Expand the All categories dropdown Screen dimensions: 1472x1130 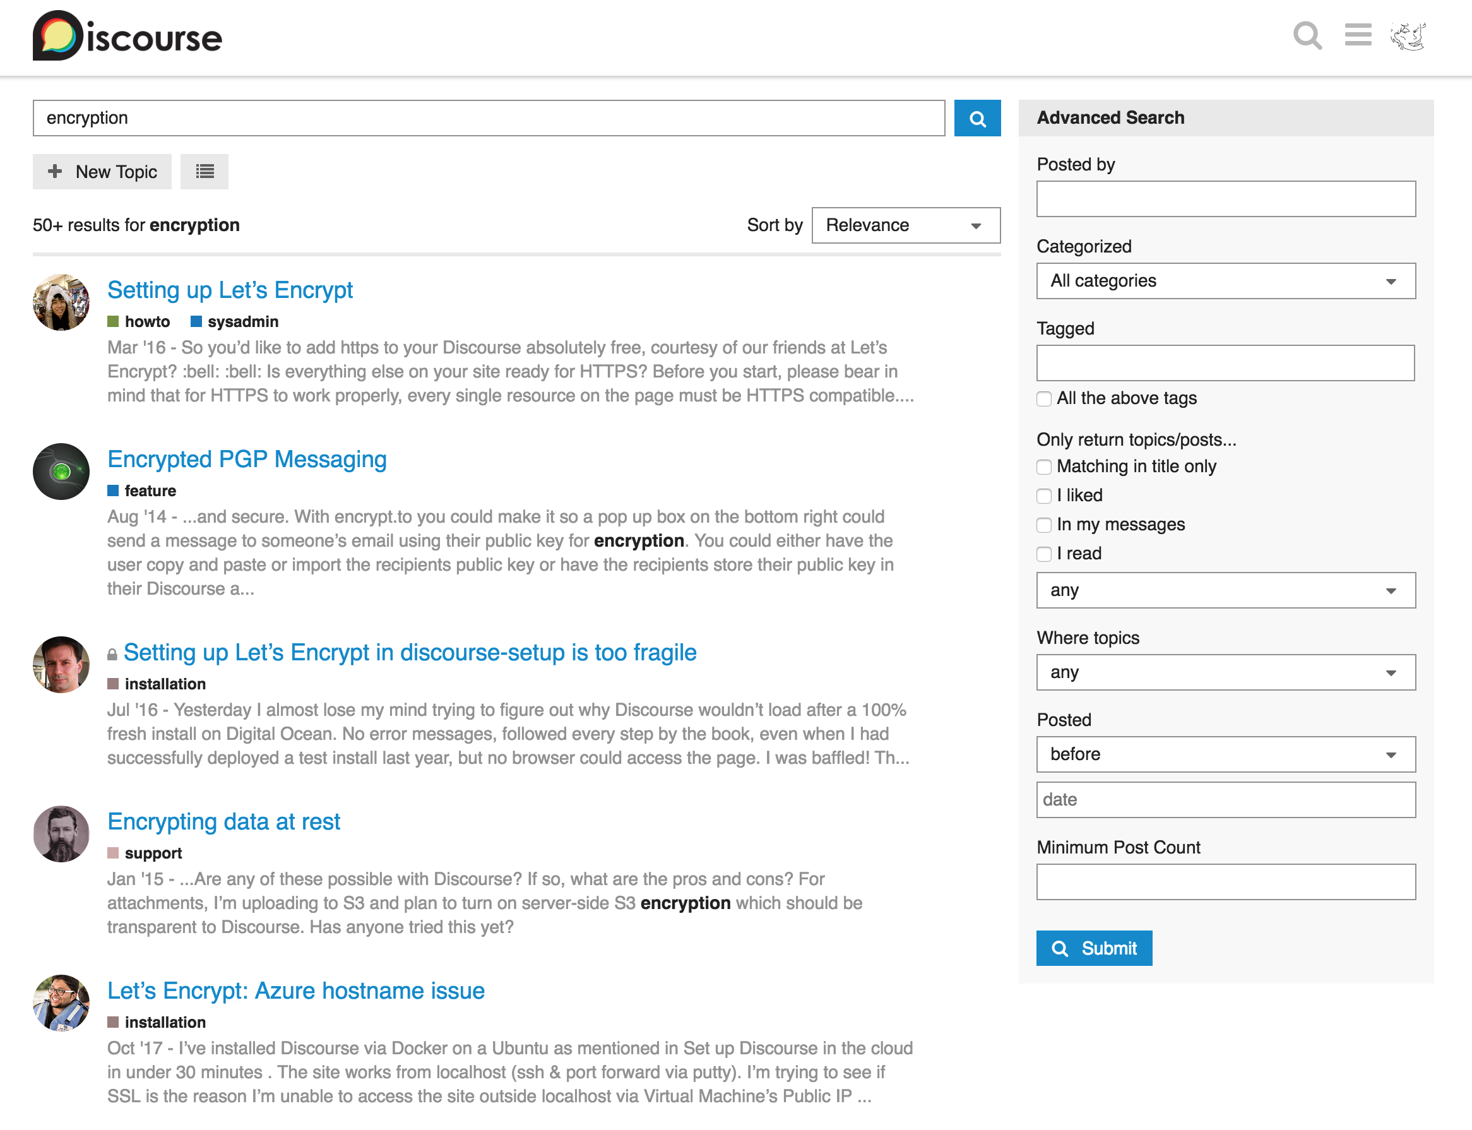1225,281
